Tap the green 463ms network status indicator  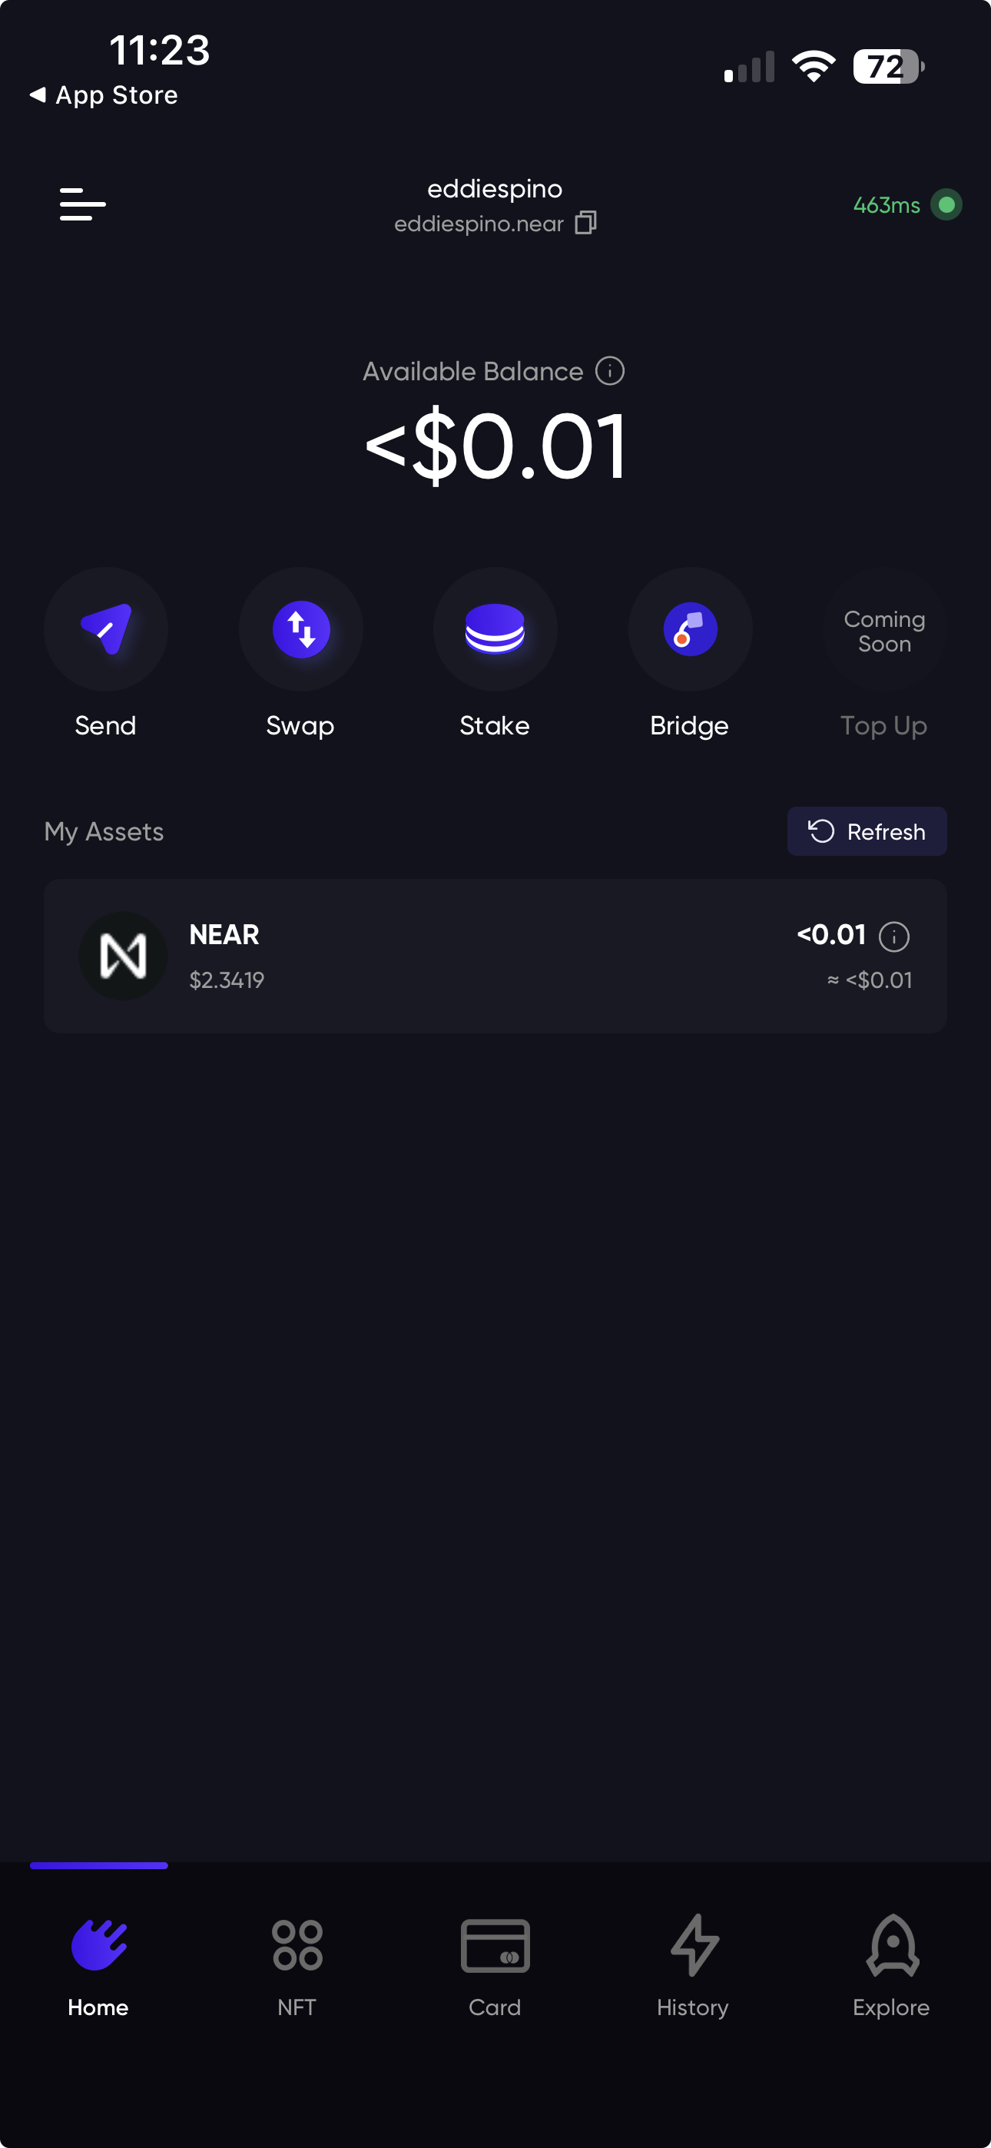coord(906,205)
